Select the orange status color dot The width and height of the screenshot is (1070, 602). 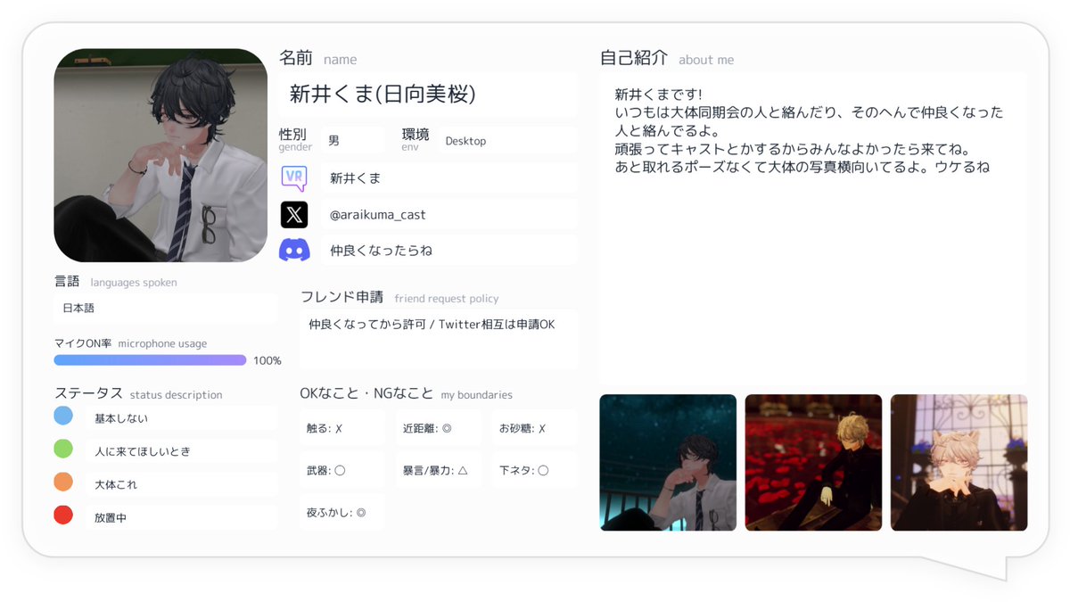tap(63, 482)
